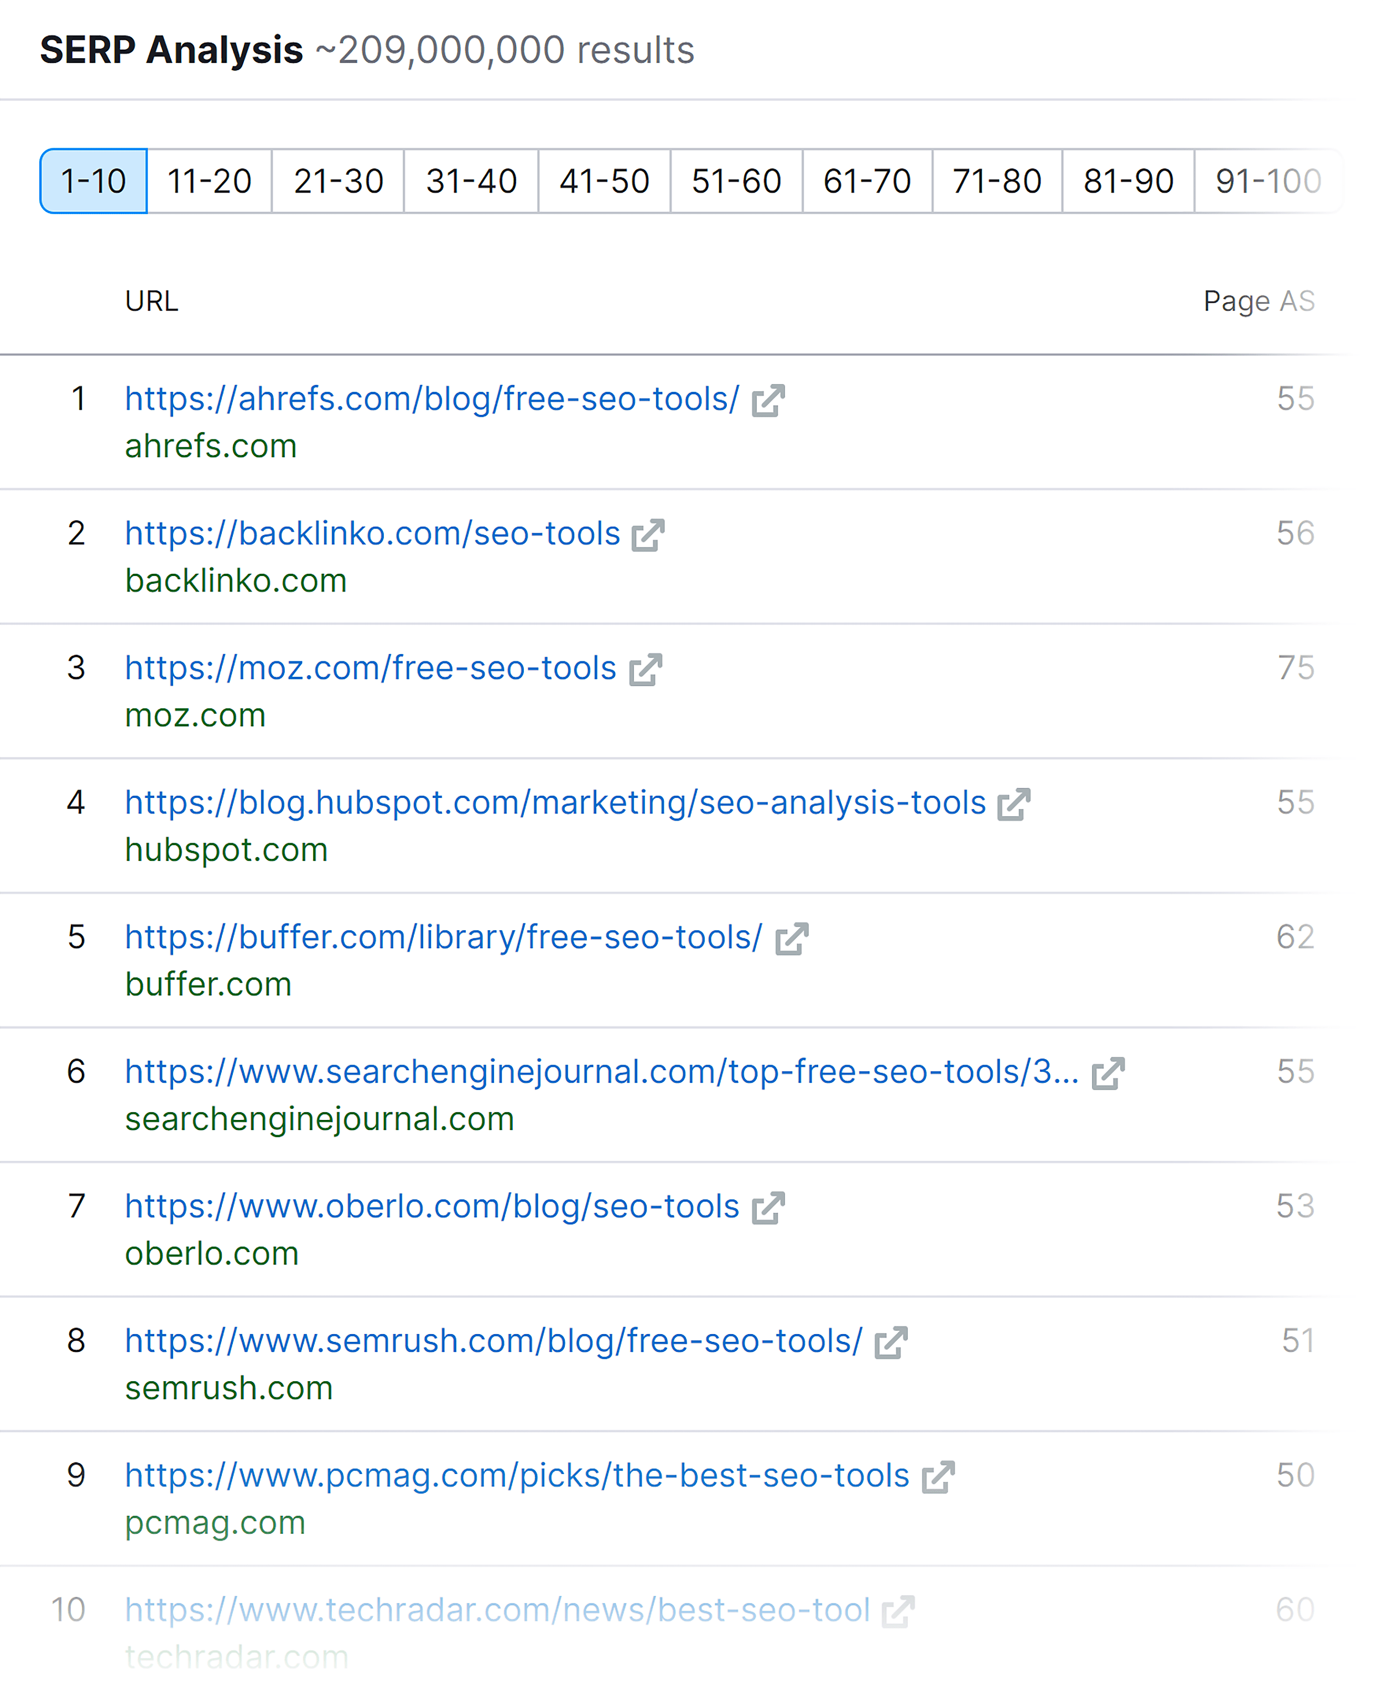Click Page AS value 75 for moz.com
The image size is (1383, 1696).
pyautogui.click(x=1296, y=668)
